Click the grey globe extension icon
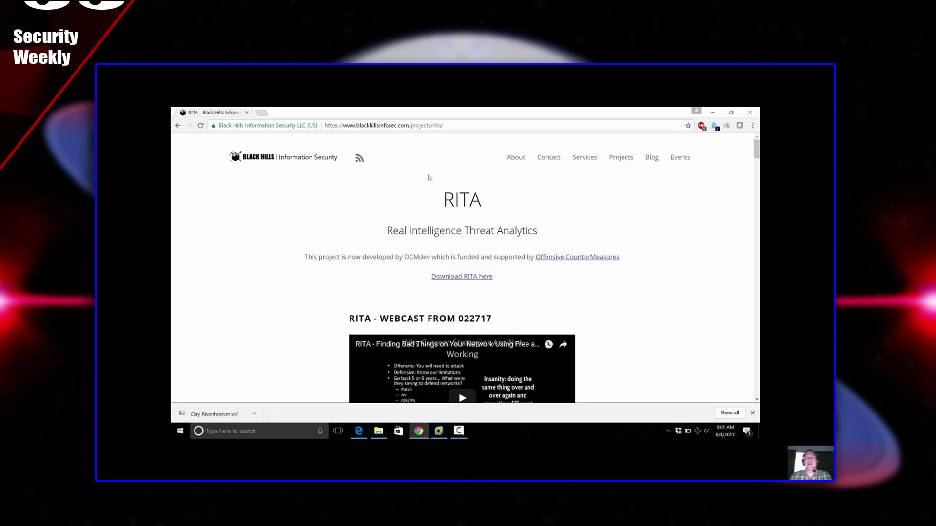The height and width of the screenshot is (526, 936). tap(727, 125)
